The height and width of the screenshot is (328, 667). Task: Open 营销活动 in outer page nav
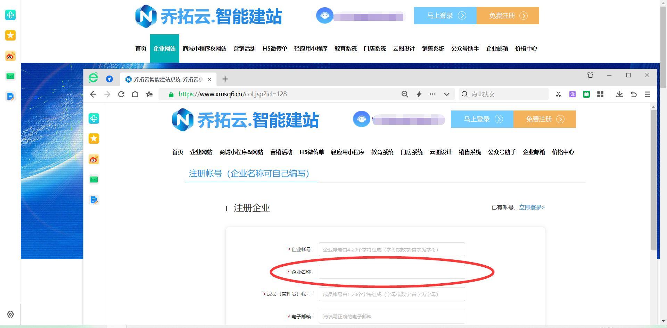click(245, 48)
